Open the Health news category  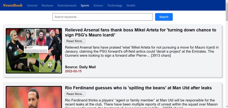click(131, 5)
